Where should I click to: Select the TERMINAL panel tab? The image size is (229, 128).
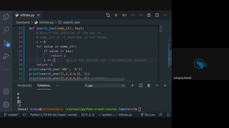point(44,86)
